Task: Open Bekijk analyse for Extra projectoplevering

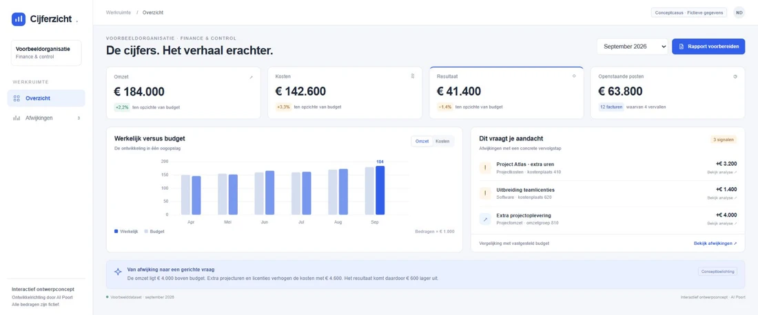Action: [x=722, y=224]
